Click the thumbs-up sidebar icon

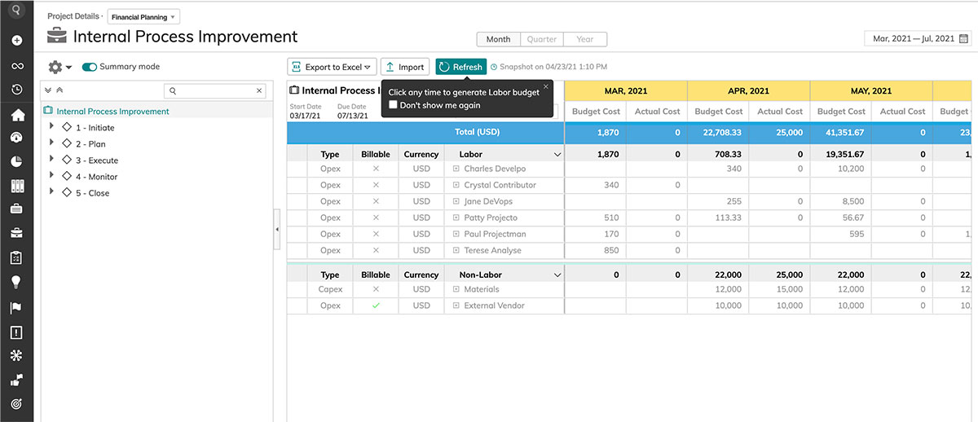16,380
